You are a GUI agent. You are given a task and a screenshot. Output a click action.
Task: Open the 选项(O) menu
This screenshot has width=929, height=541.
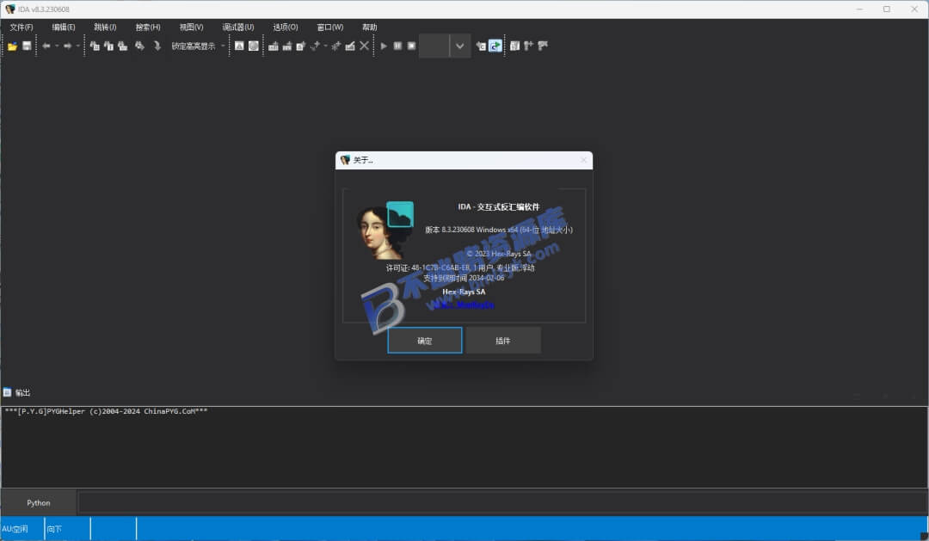coord(286,28)
